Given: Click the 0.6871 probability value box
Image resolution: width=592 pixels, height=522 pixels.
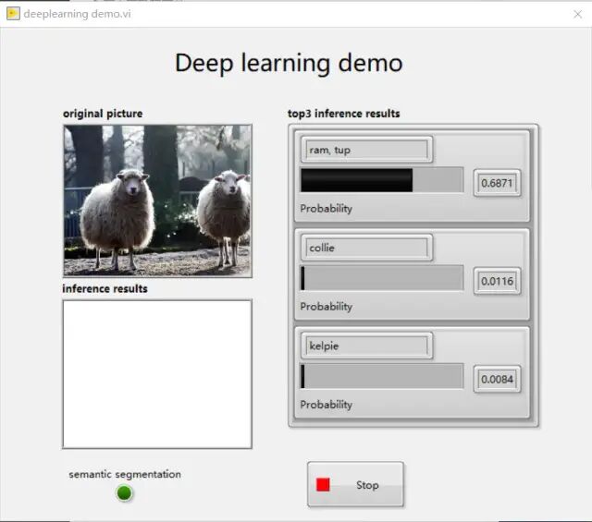Looking at the screenshot, I should coord(497,183).
